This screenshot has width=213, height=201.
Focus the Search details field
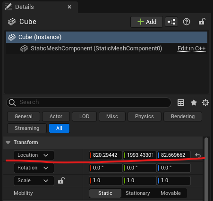(x=89, y=103)
